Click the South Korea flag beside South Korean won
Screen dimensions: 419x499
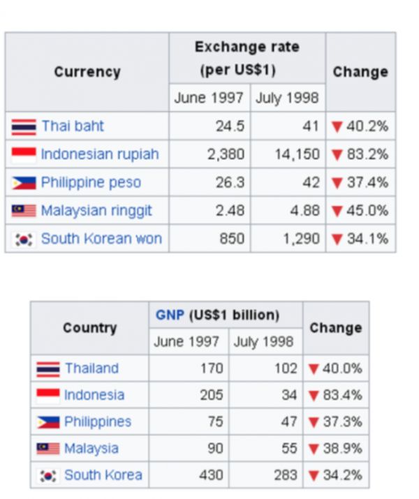point(24,239)
